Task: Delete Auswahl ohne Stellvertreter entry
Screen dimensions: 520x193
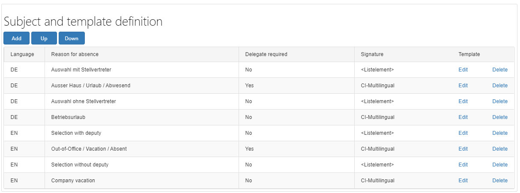Action: pos(500,101)
